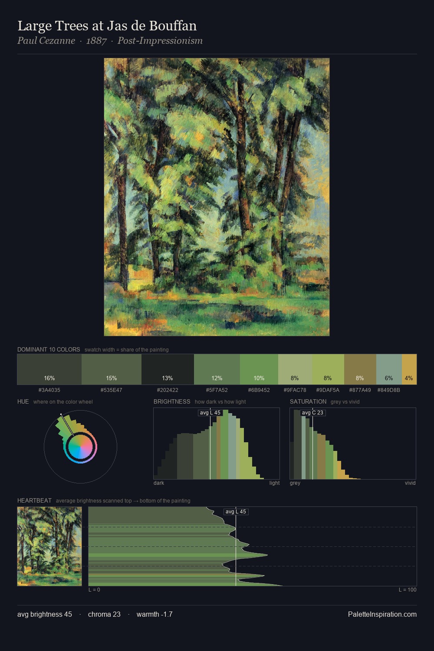Click the 16% dark olive swatch #3A4035
Screen dimensions: 434x651
coord(49,369)
